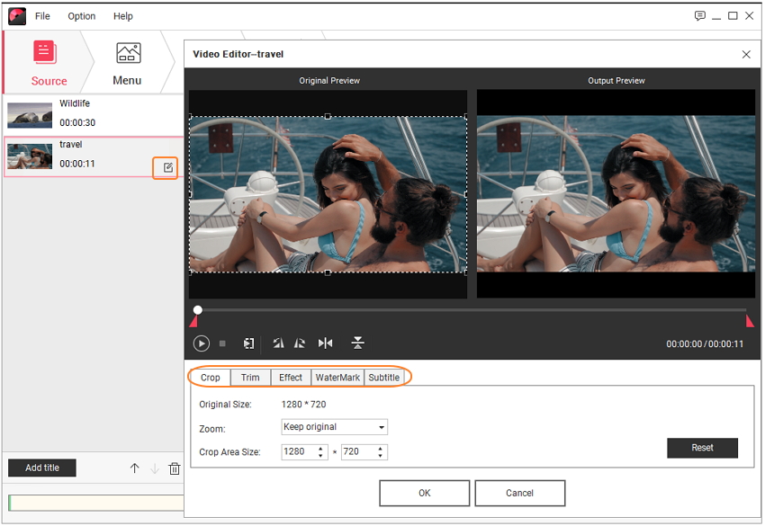The image size is (765, 526).
Task: Play the video preview
Action: [x=201, y=343]
